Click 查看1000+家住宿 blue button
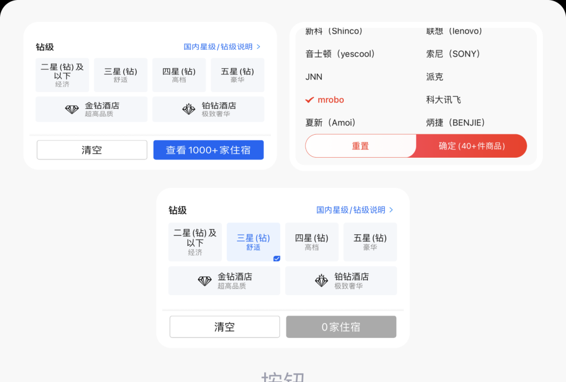This screenshot has width=566, height=382. [x=208, y=150]
